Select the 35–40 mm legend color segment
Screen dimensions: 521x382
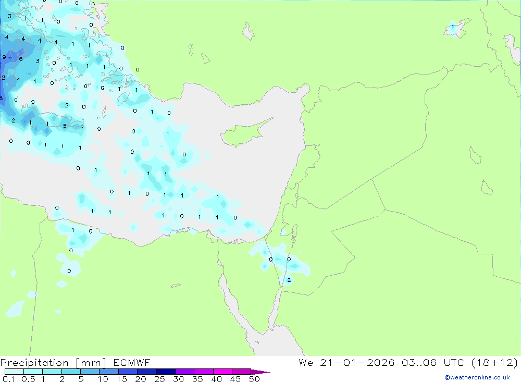click(x=204, y=372)
